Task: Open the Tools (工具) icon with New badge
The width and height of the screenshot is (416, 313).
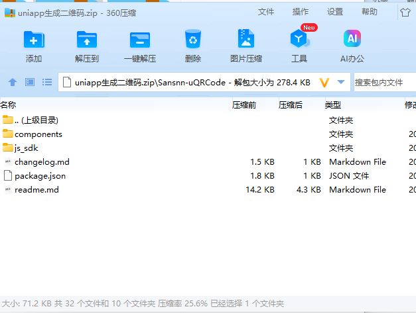Action: [299, 38]
